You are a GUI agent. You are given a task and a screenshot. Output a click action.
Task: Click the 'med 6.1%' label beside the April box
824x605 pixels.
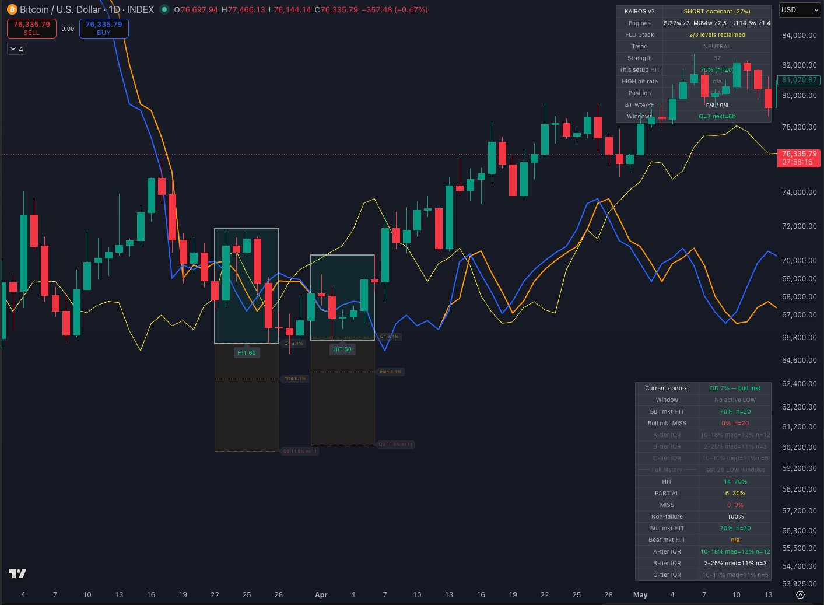(390, 372)
